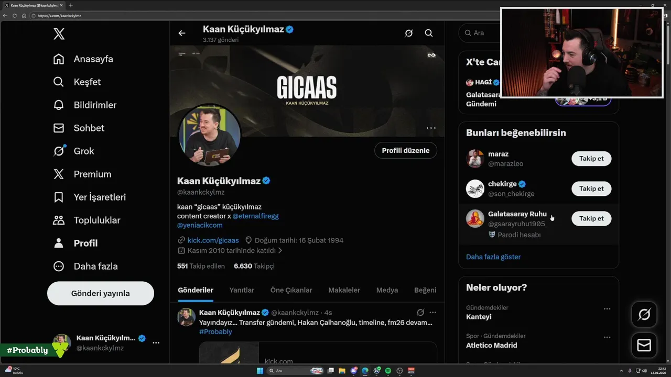Open the kick.com link card in post
The height and width of the screenshot is (377, 671).
tap(318, 353)
